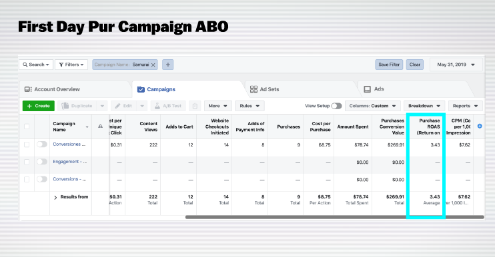
Task: Open the Search dropdown
Action: tap(36, 65)
